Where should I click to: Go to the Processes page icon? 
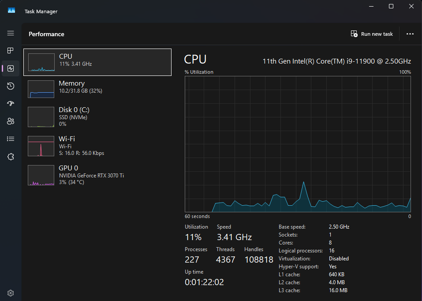coord(11,51)
